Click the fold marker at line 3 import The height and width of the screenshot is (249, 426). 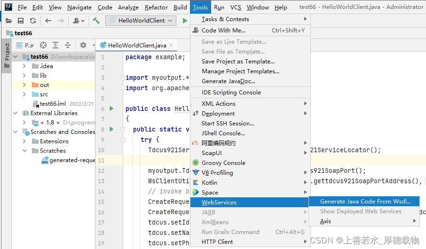tap(123, 78)
